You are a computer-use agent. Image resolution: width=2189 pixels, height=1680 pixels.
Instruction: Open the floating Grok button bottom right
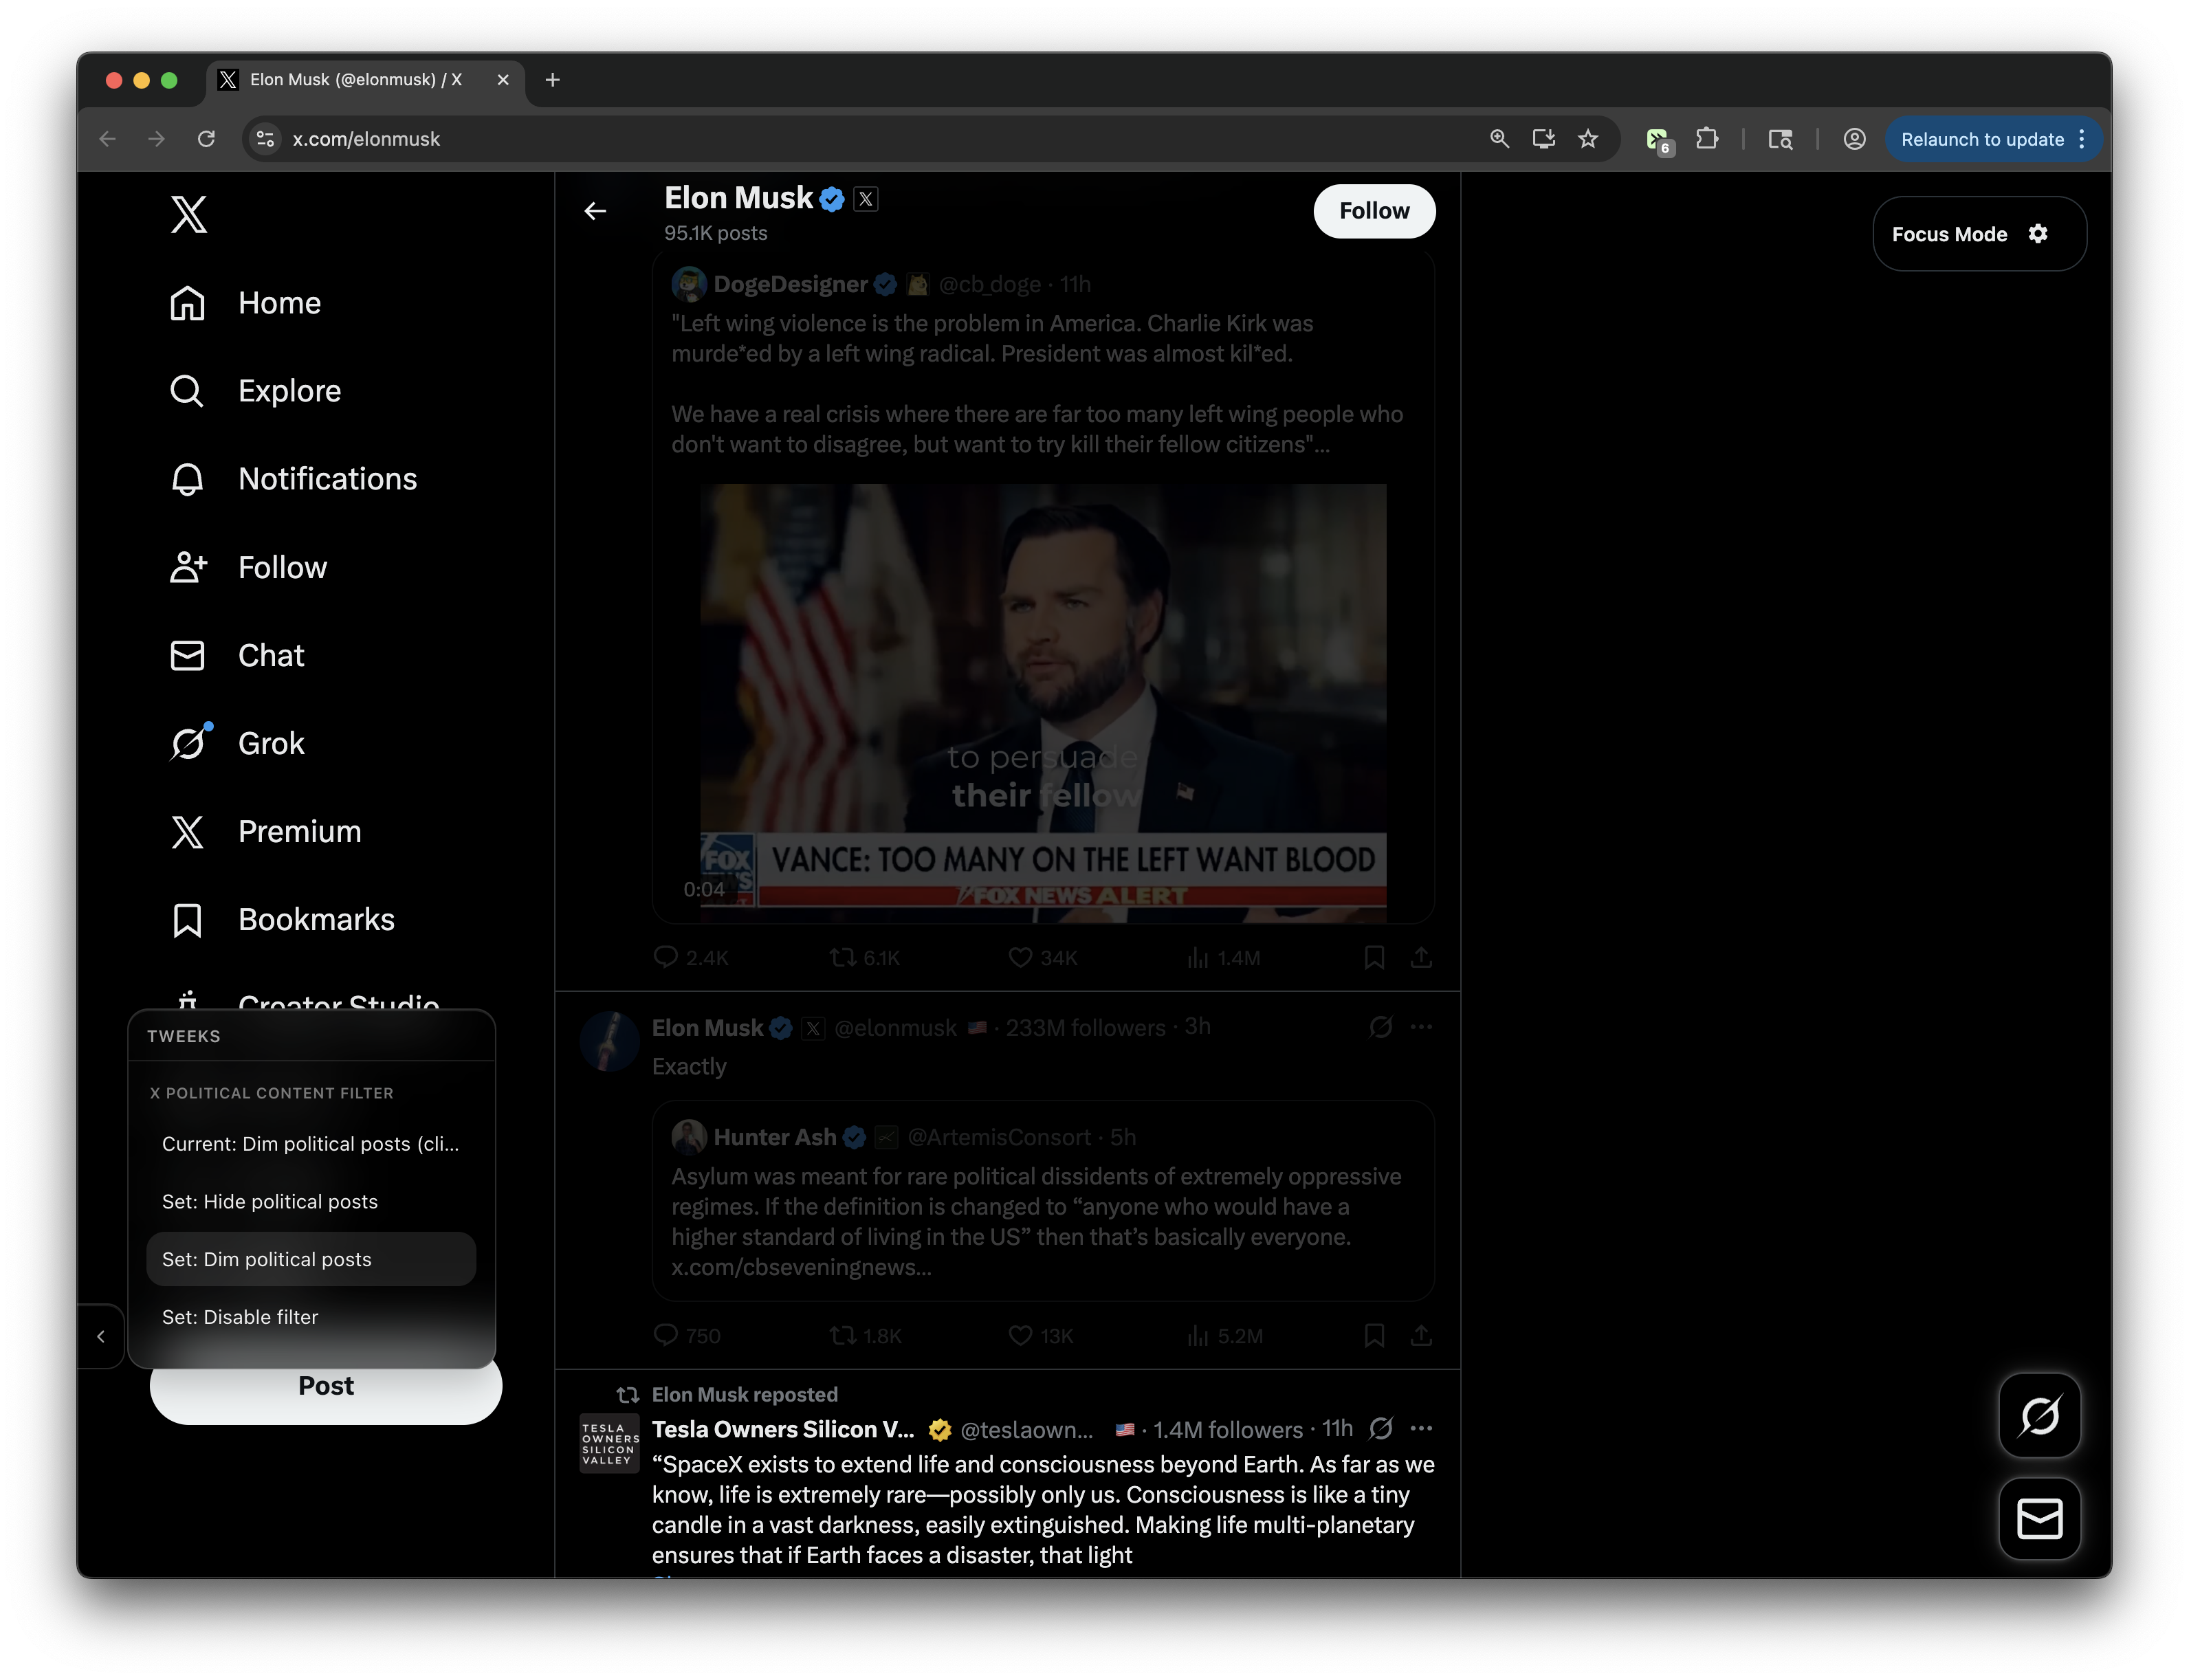coord(2039,1415)
